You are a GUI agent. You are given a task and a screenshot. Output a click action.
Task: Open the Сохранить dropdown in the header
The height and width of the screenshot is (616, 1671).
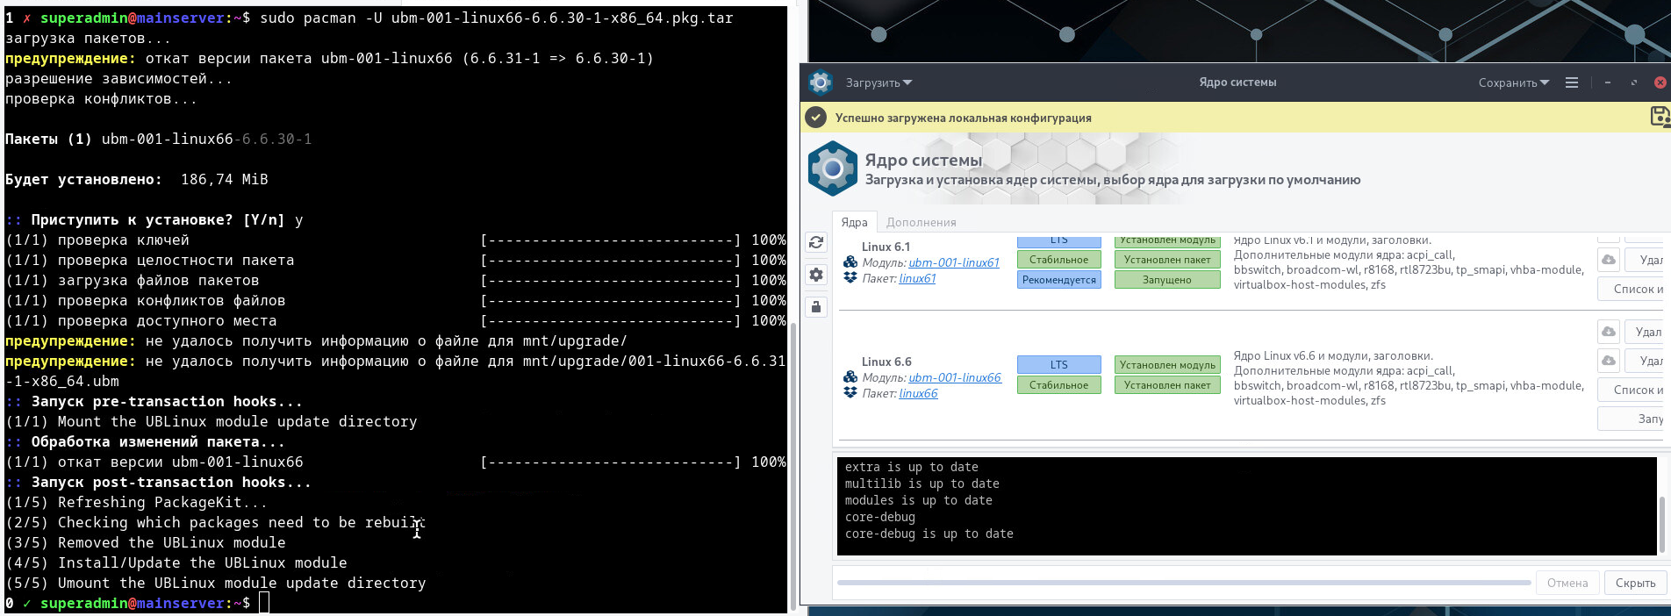click(x=1513, y=82)
